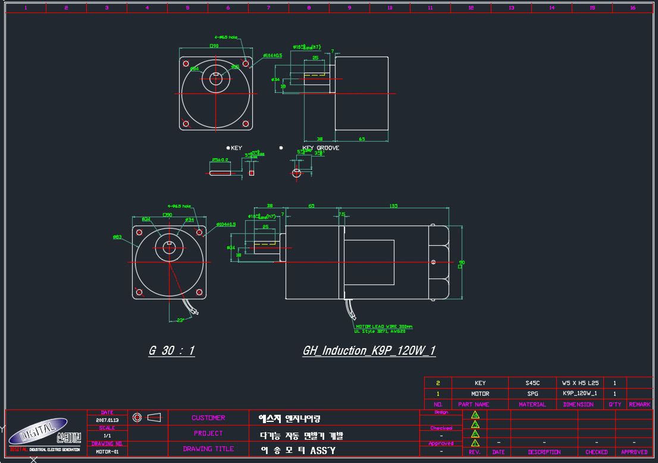Click the UCS origin cross marker at bottom-left
The height and width of the screenshot is (463, 658).
click(34, 460)
